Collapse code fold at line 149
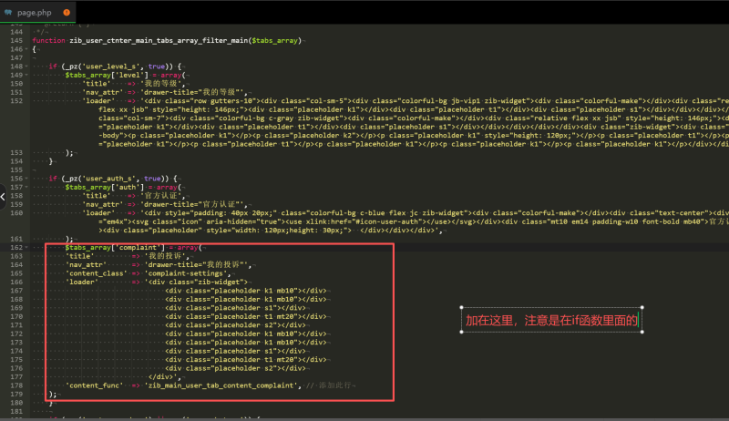Viewport: 729px width, 421px height. click(26, 75)
